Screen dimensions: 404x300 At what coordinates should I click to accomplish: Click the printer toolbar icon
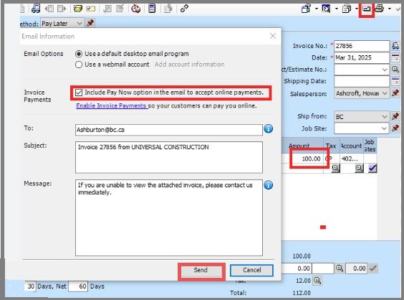[x=380, y=9]
